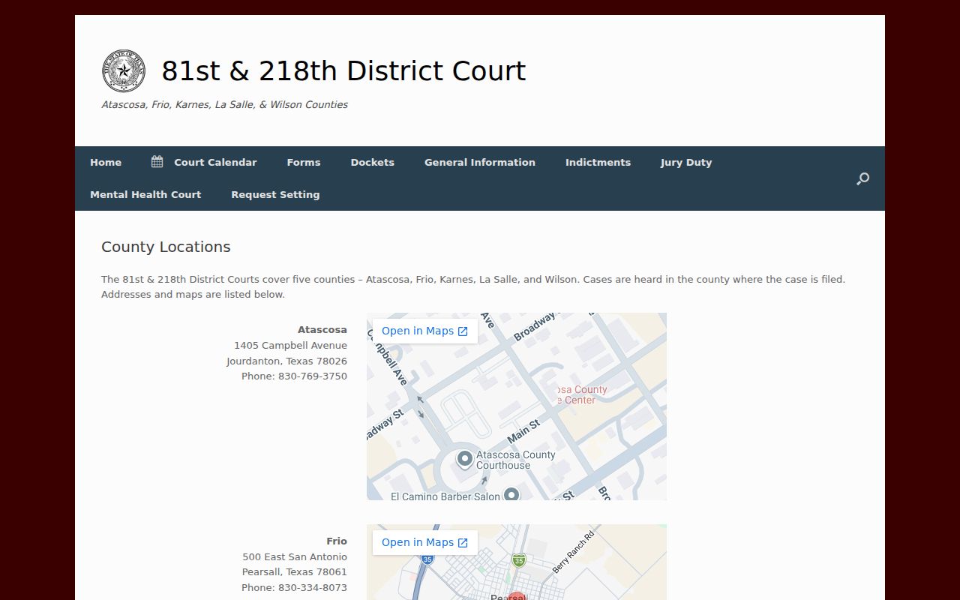Click the address 1405 Campbell Avenue
This screenshot has height=600, width=960.
pos(290,345)
